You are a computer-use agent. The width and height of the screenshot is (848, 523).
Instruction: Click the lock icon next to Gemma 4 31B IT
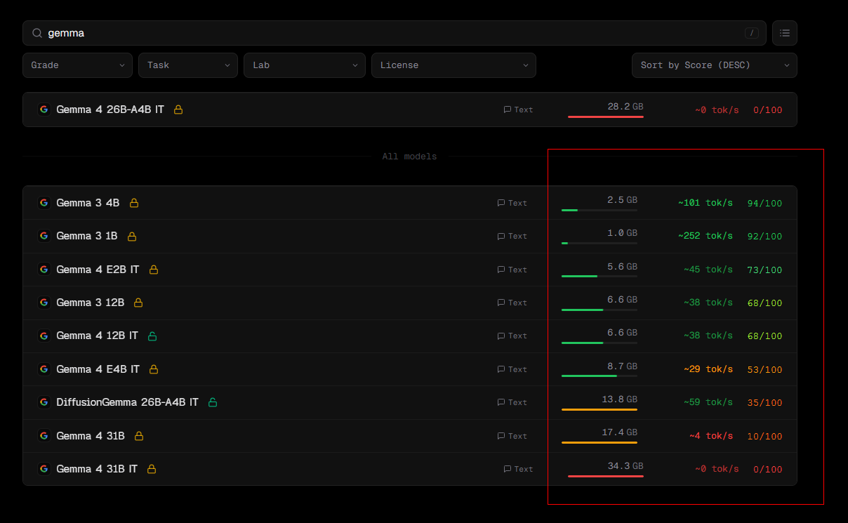click(x=152, y=469)
